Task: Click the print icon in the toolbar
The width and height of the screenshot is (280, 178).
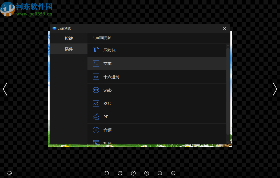Action: tap(9, 173)
